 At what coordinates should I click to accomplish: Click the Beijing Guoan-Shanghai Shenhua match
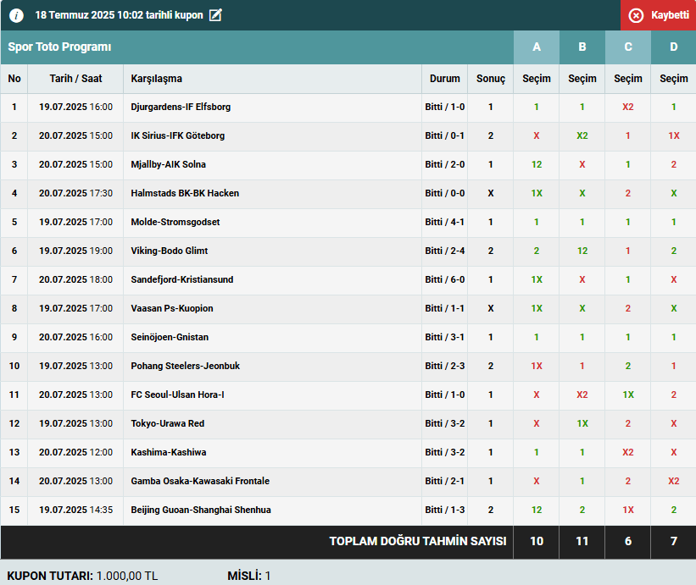click(x=201, y=510)
